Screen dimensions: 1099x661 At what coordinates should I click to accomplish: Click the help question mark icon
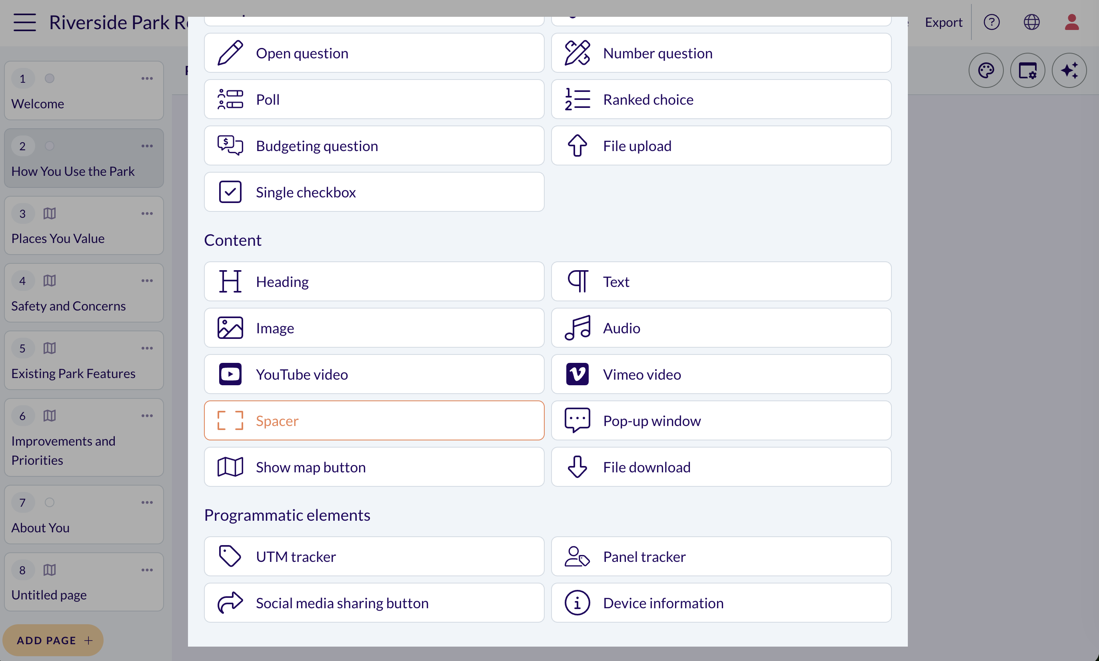pyautogui.click(x=991, y=22)
